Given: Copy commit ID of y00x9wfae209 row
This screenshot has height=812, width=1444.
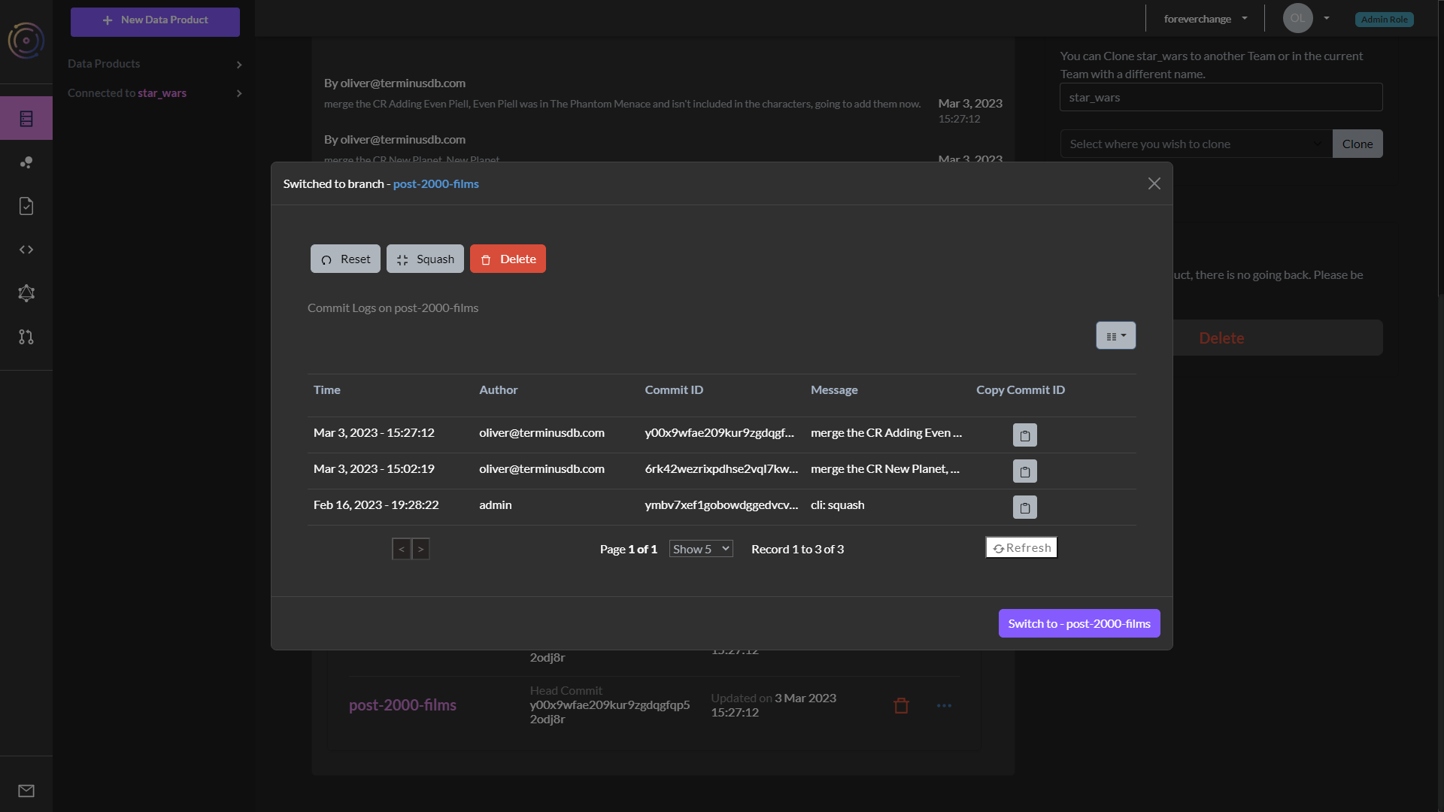Looking at the screenshot, I should [x=1024, y=435].
